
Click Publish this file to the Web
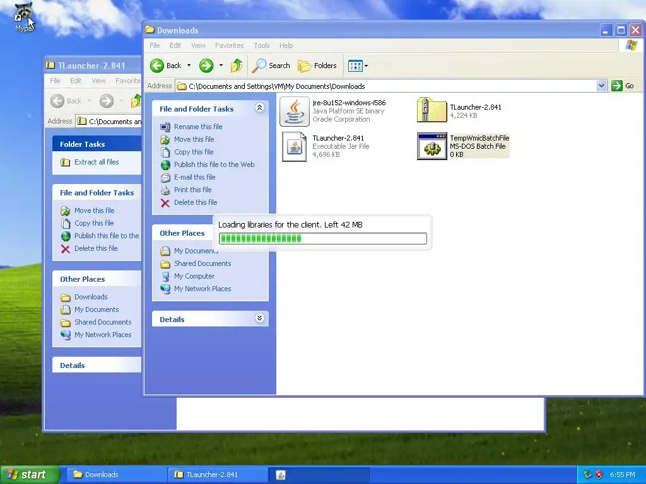pyautogui.click(x=214, y=164)
